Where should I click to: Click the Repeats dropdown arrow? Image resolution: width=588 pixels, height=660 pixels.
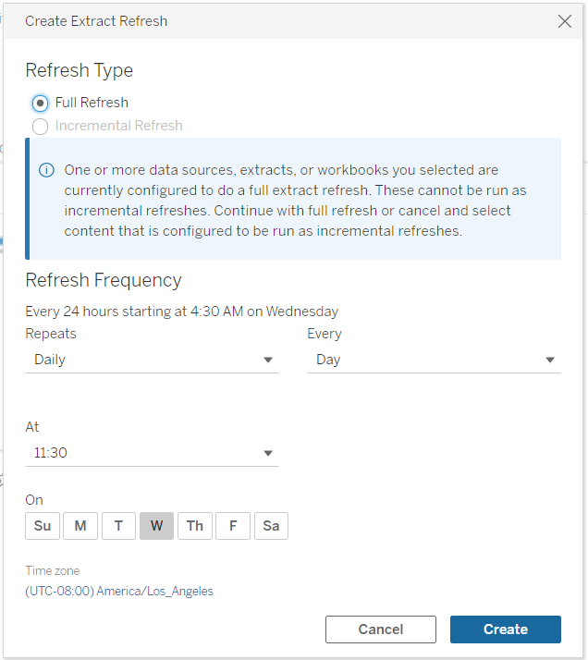268,361
